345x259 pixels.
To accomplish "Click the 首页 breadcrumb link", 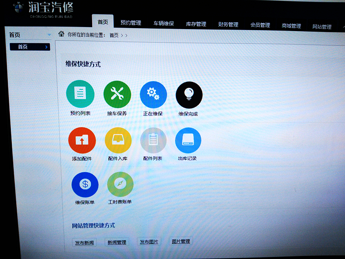I will [114, 35].
